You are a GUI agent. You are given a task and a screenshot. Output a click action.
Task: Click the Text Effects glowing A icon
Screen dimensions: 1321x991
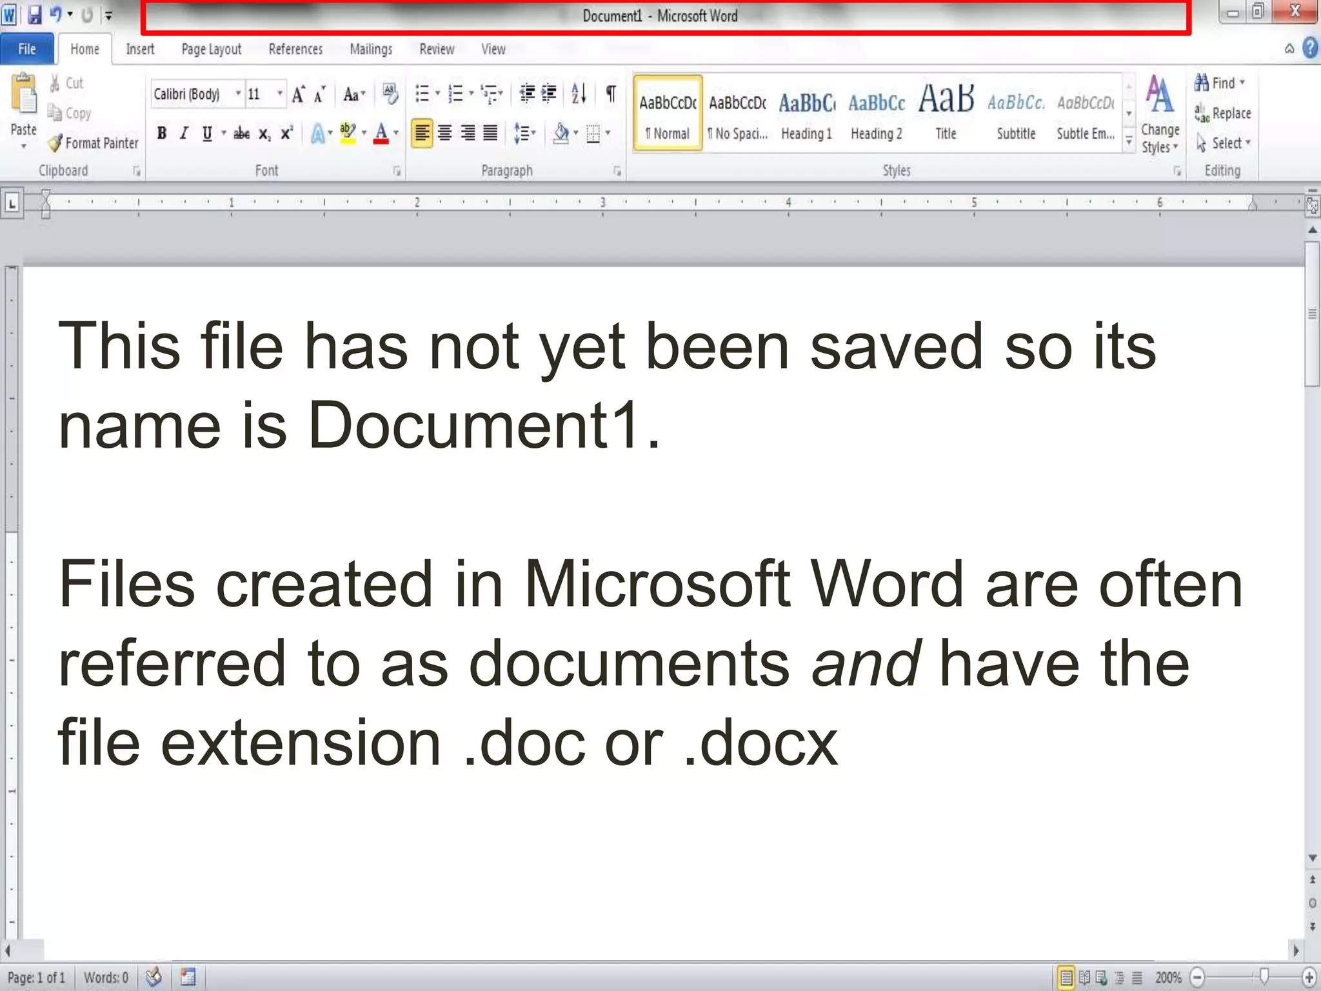pos(317,134)
